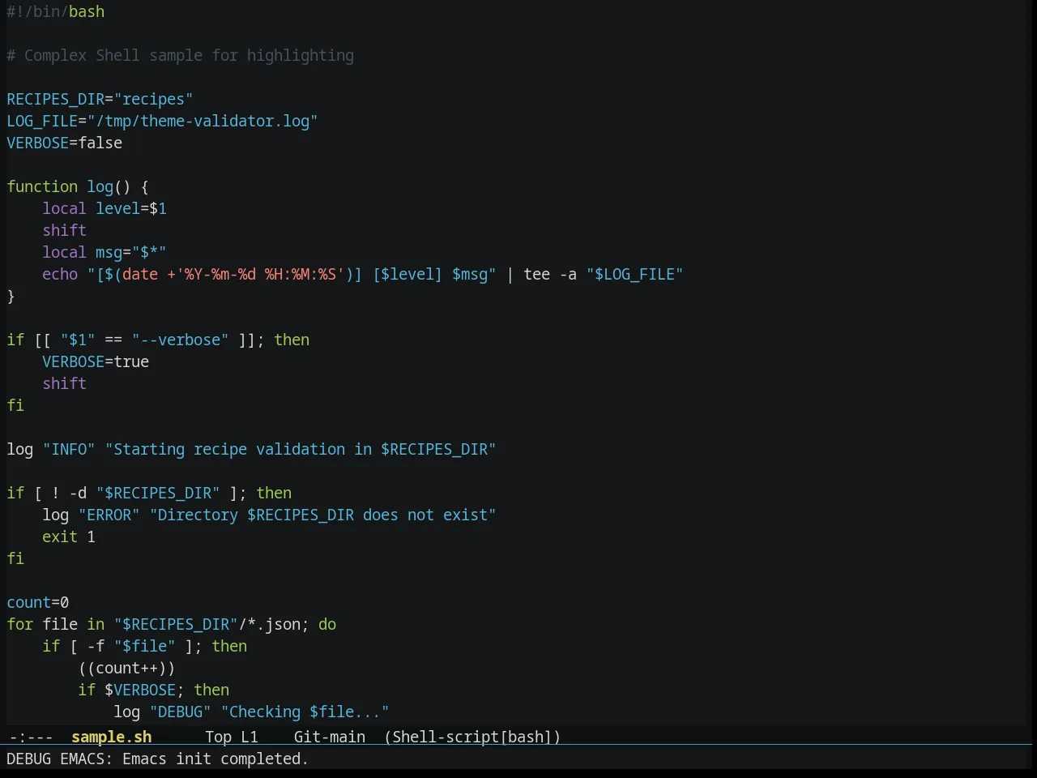Screen dimensions: 1037x778
Task: Click the Git-main version control indicator
Action: (329, 737)
